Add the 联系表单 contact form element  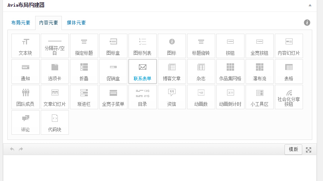point(143,71)
